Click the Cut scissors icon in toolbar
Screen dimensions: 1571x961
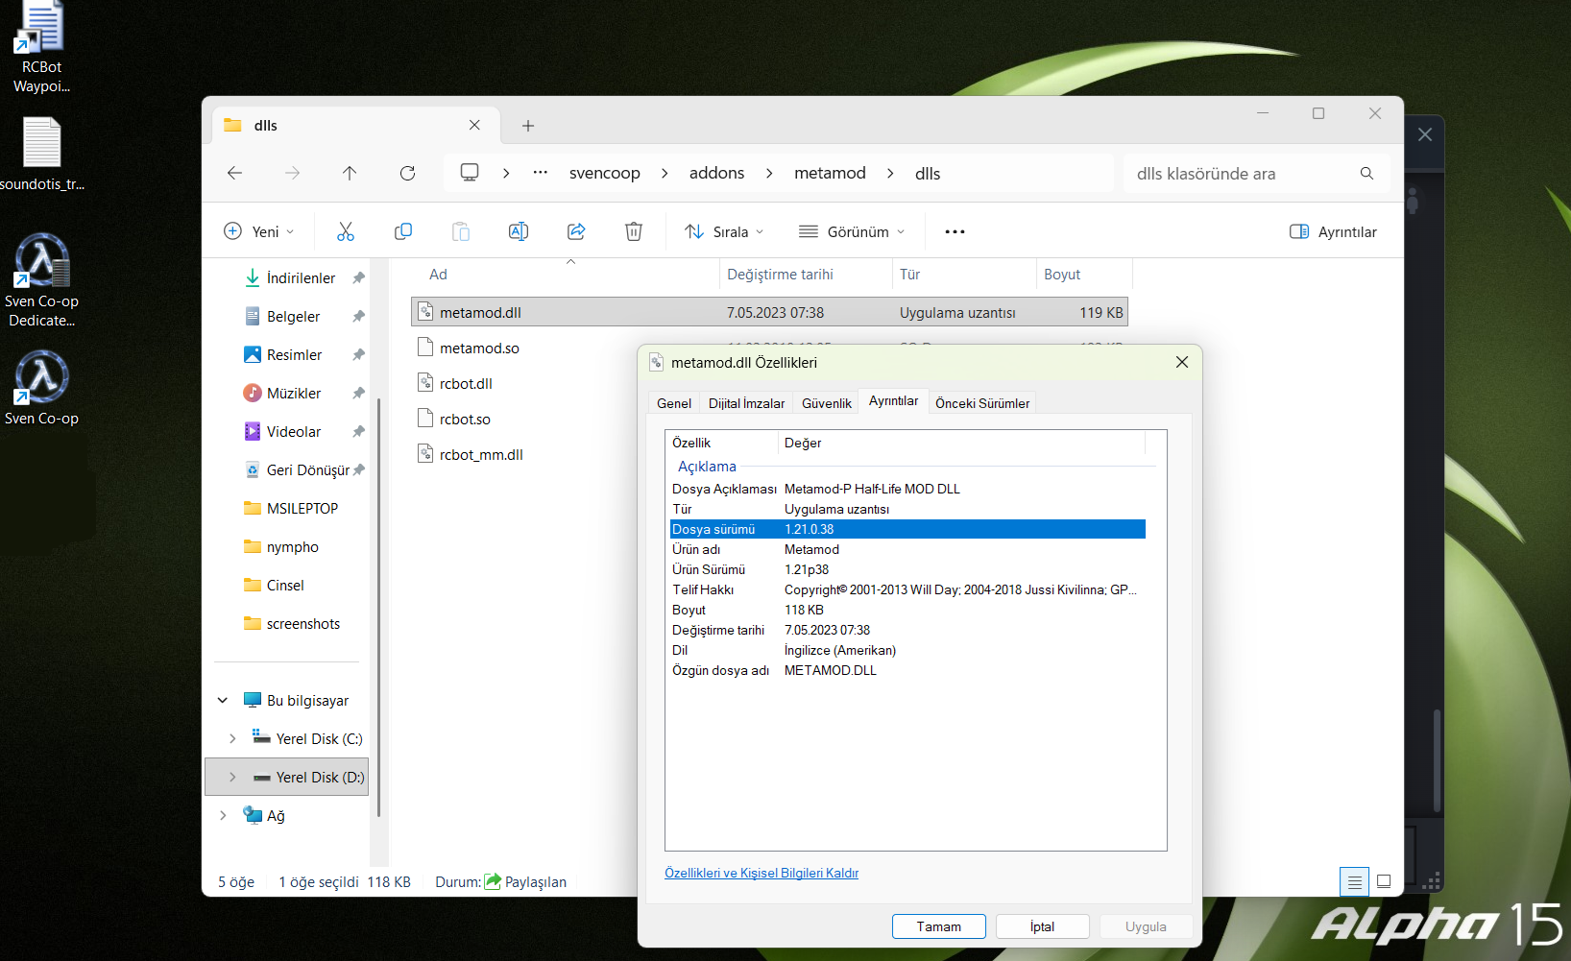346,231
